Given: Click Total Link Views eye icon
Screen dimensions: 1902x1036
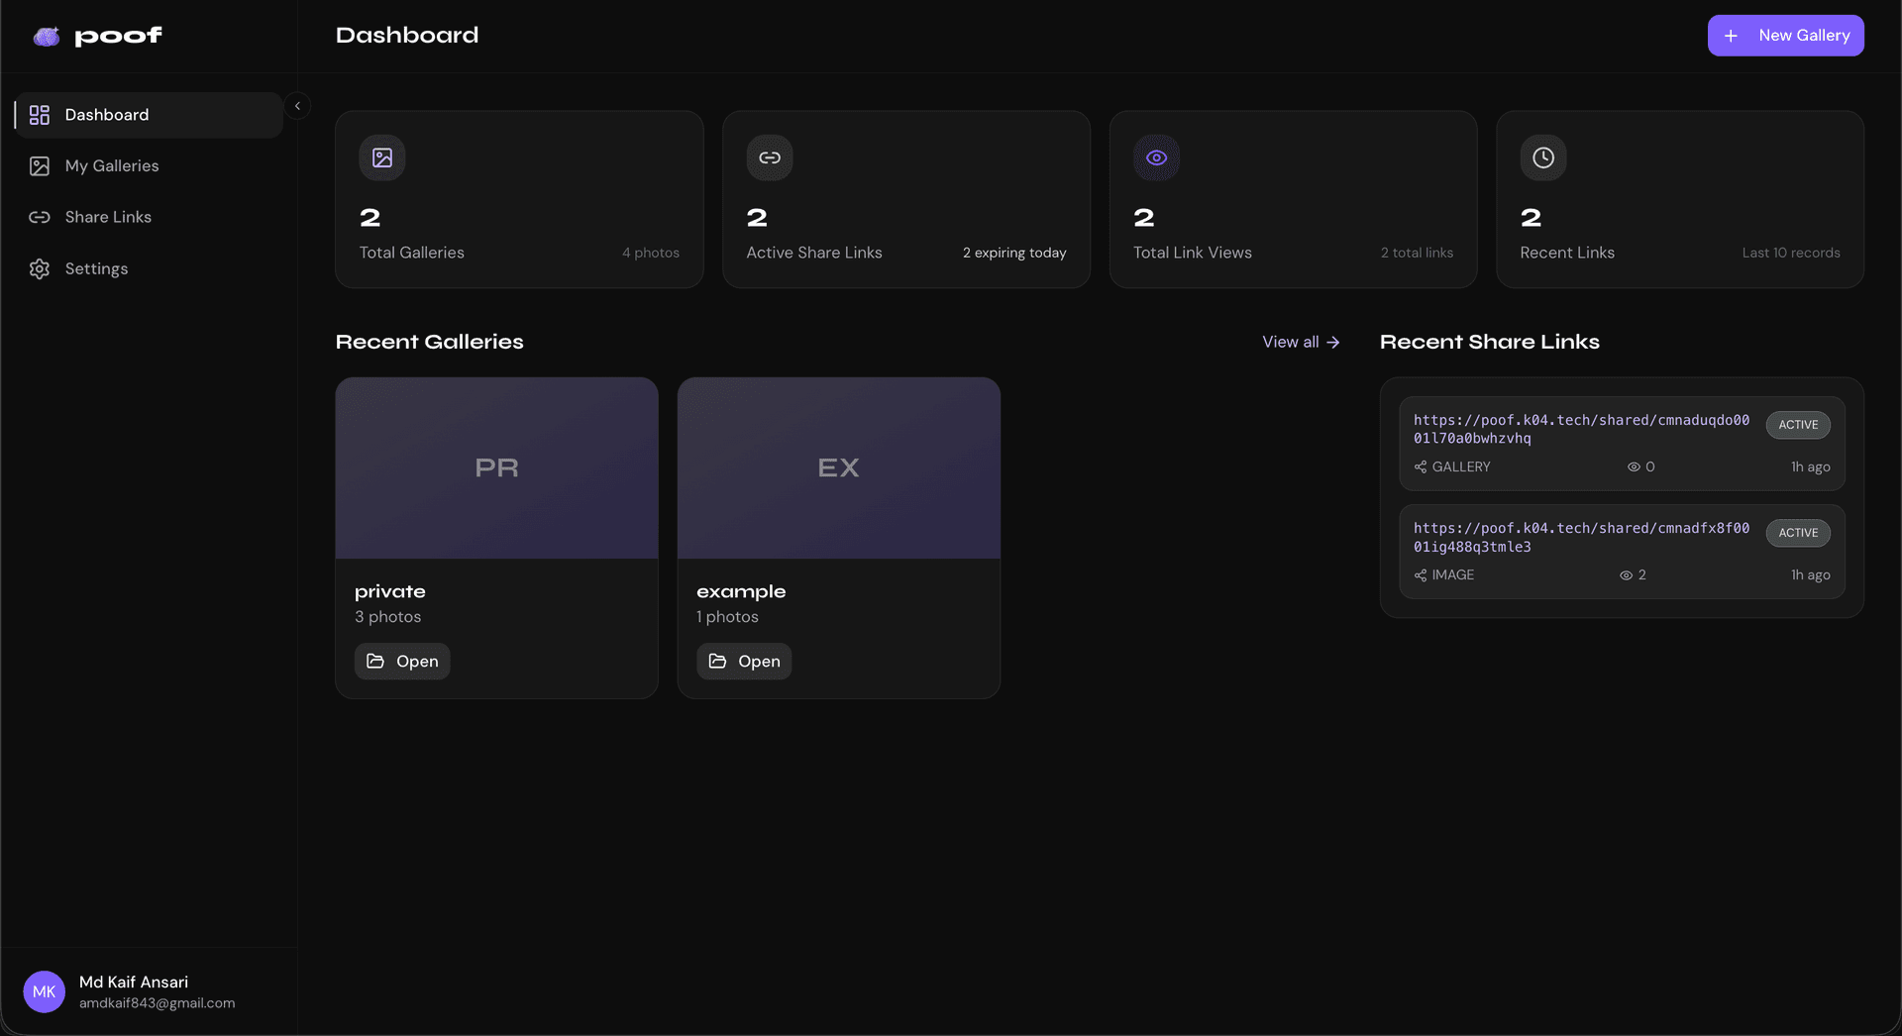Looking at the screenshot, I should click(1156, 157).
